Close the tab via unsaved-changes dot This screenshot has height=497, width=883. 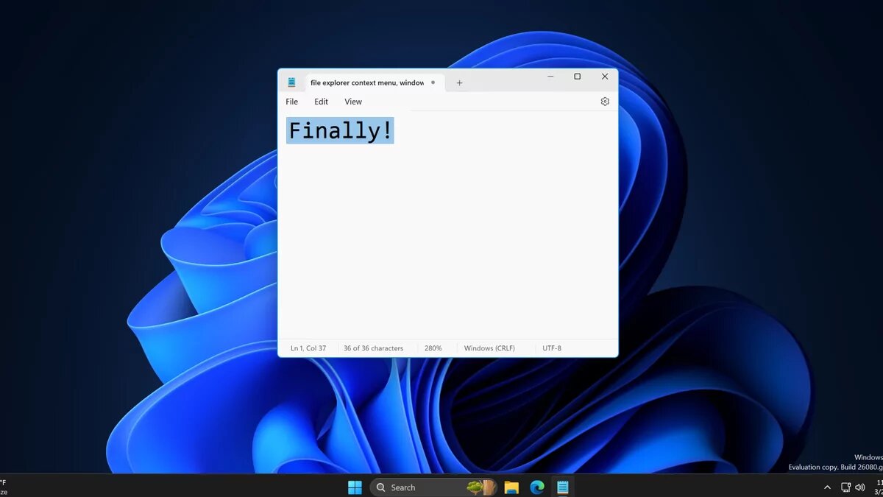[433, 82]
